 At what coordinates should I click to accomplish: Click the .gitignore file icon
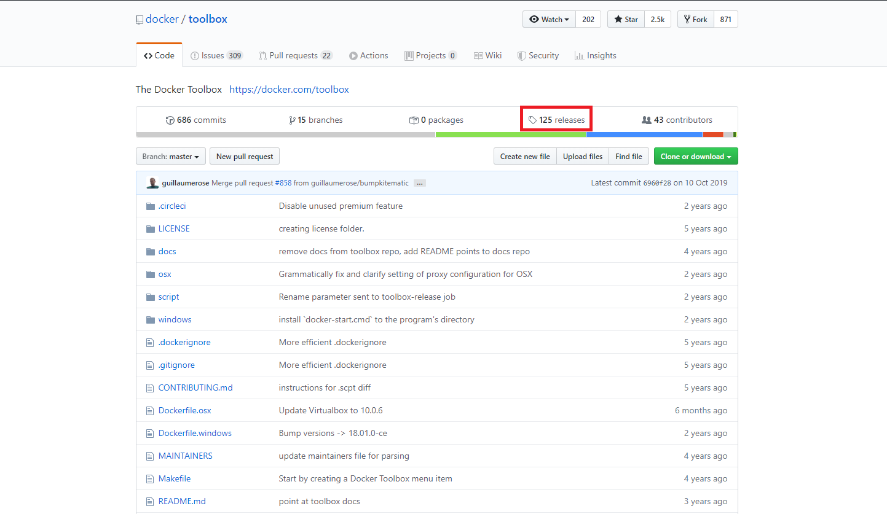coord(149,365)
